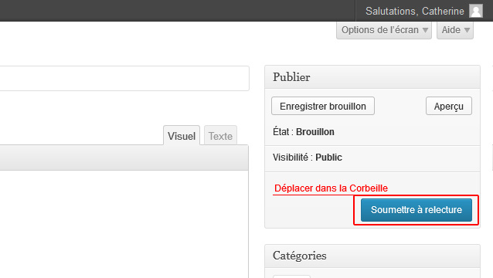
Task: Collapse the Publier panel header
Action: coord(372,77)
